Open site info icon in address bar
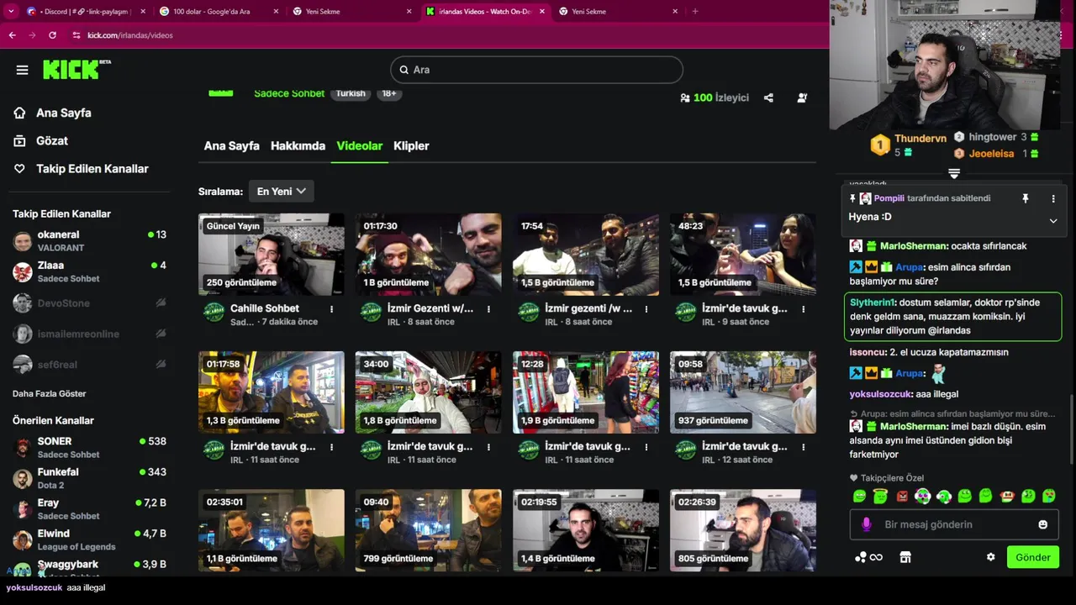 tap(76, 35)
